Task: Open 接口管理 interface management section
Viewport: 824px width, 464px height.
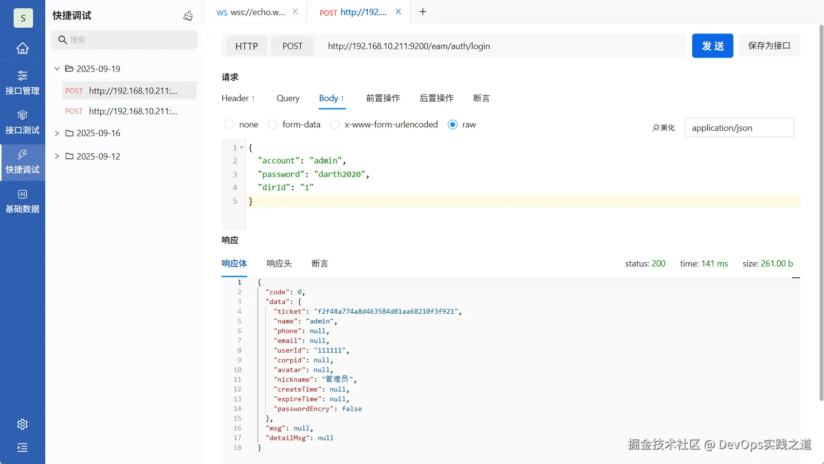Action: point(22,83)
